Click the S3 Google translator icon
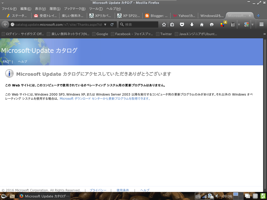The image size is (267, 200). point(246,25)
